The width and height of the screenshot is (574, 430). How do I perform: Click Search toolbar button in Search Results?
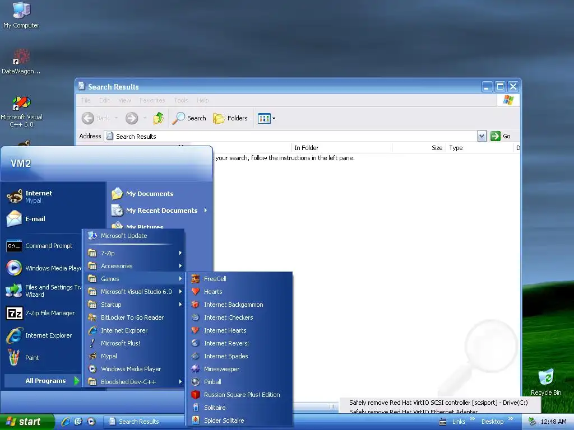pos(189,118)
